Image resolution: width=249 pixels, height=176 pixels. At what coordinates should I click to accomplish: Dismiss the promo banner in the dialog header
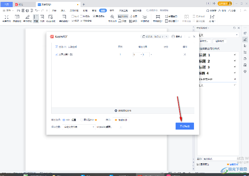[x=166, y=37]
